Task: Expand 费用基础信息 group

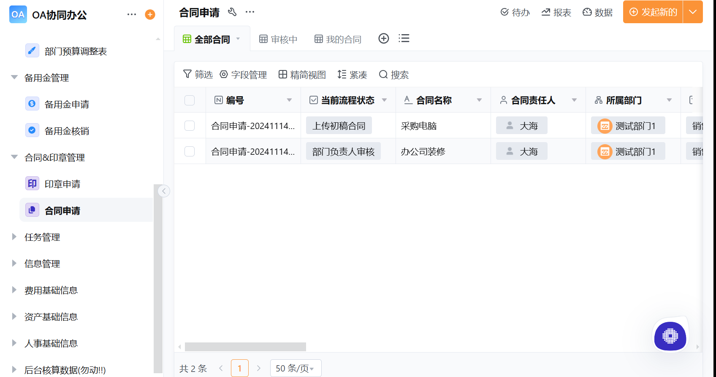Action: 14,290
